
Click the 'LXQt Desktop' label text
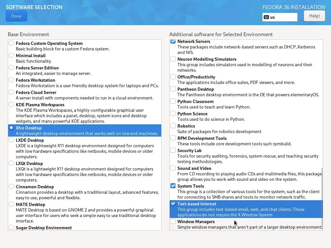pyautogui.click(x=29, y=163)
